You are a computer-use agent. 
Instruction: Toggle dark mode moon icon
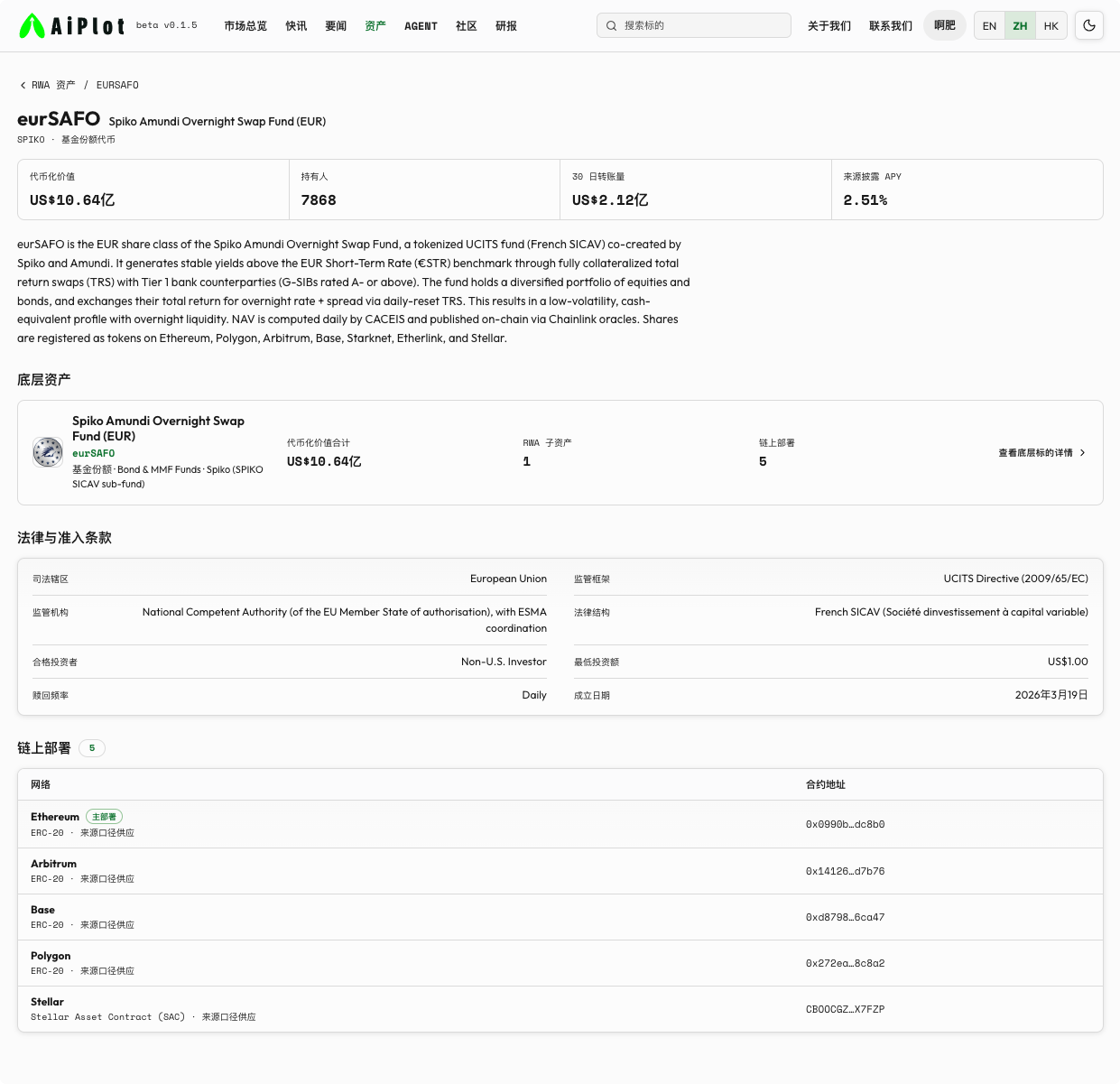[x=1089, y=25]
